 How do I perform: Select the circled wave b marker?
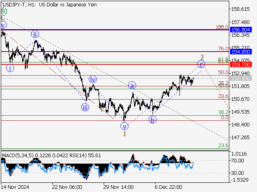point(153,119)
